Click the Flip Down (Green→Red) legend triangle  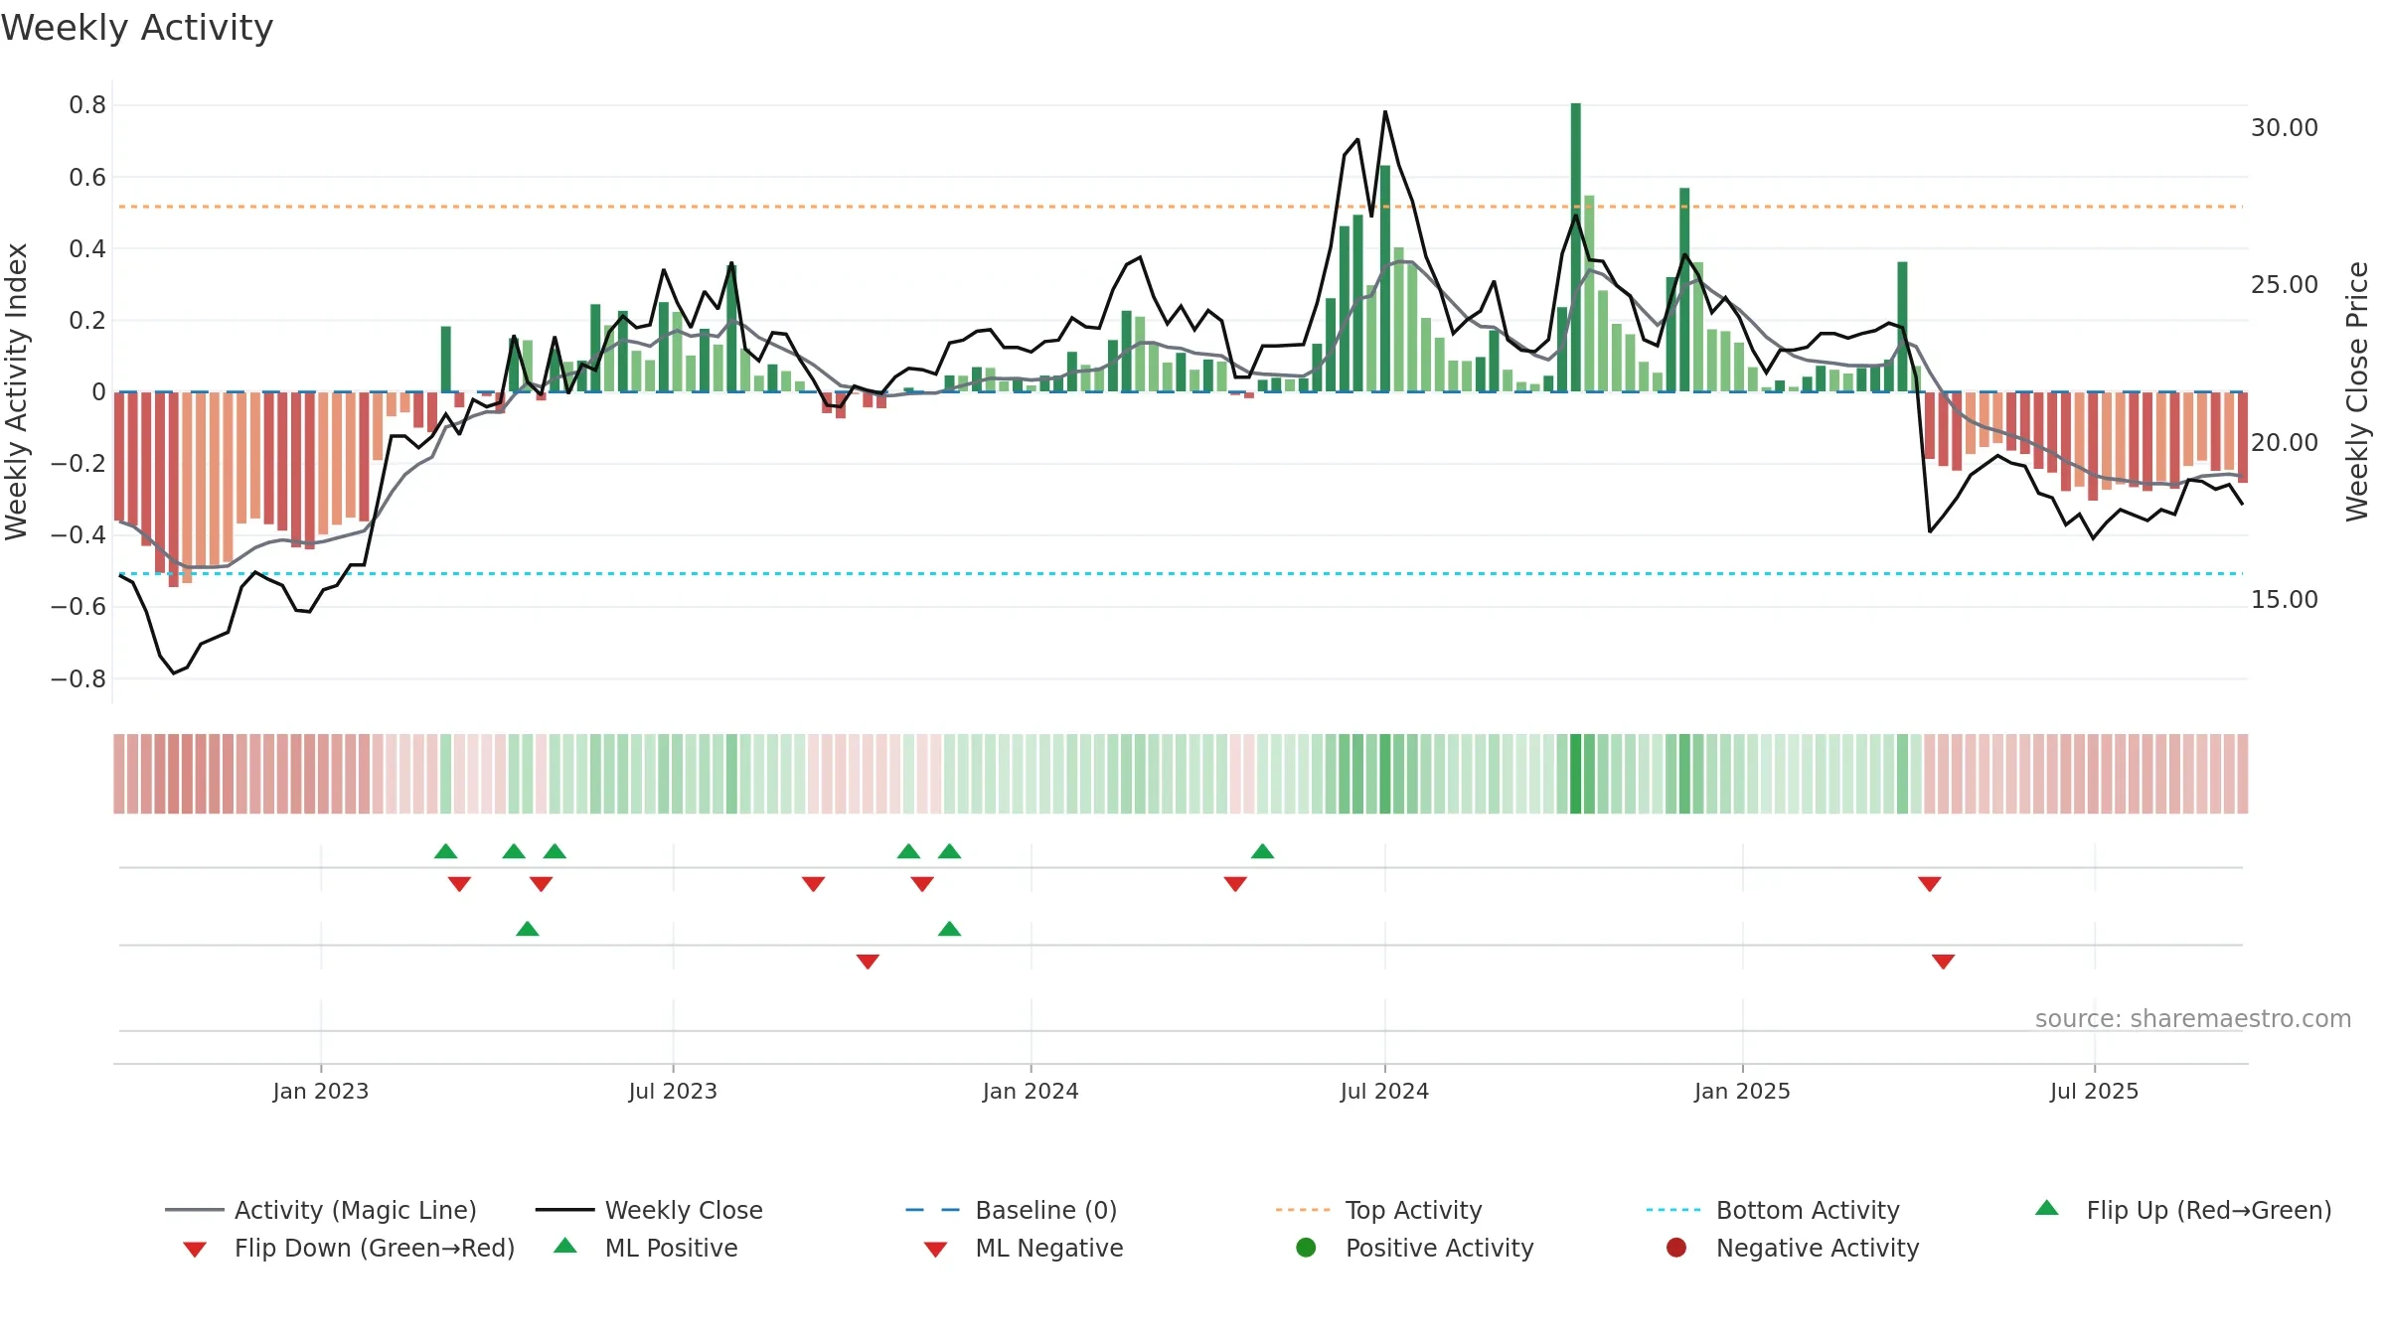tap(195, 1250)
